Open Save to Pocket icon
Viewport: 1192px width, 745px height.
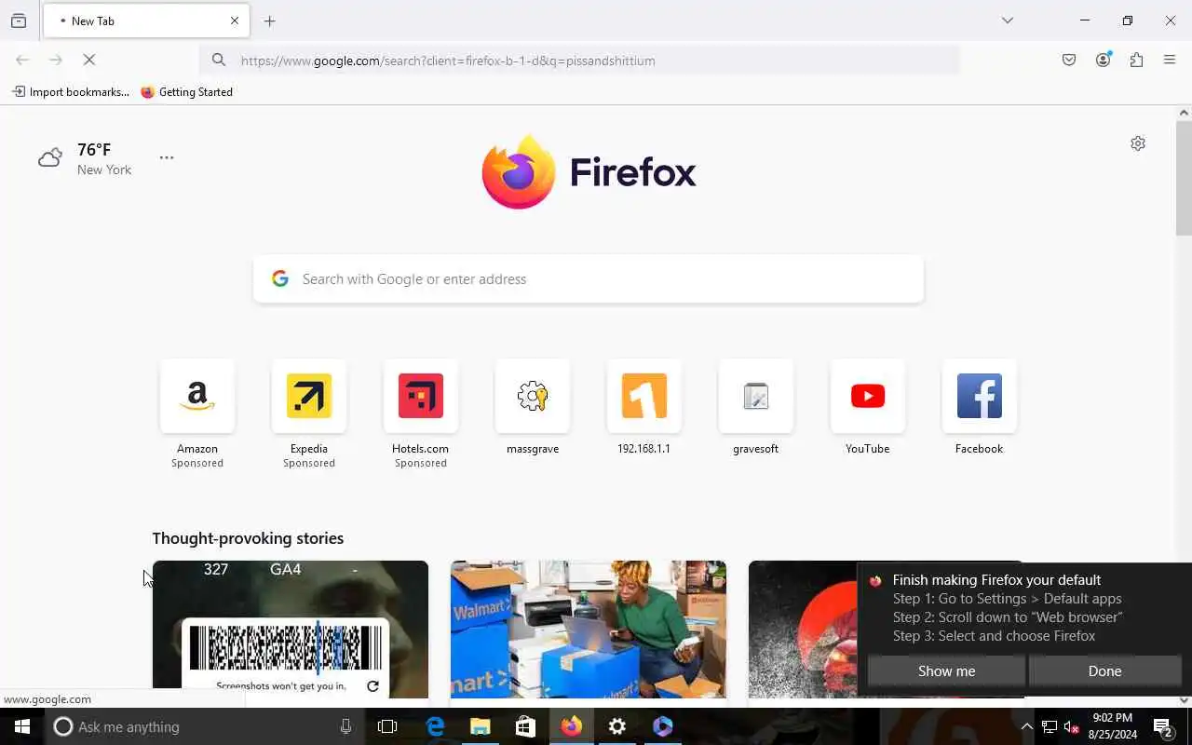point(1069,60)
